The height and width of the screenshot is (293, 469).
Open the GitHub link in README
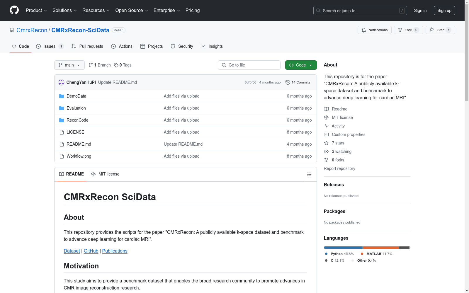coord(91,251)
